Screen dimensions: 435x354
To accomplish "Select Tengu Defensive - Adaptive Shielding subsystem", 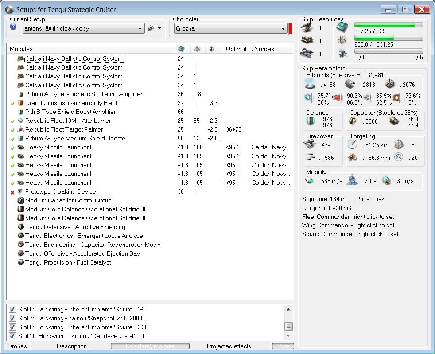I will coord(75,227).
